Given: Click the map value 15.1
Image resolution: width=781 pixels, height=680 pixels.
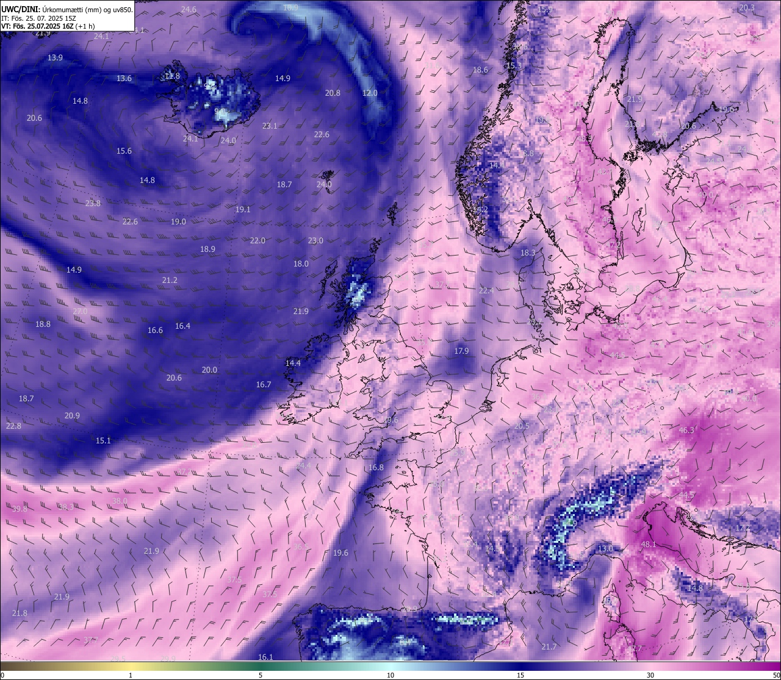Looking at the screenshot, I should point(103,440).
